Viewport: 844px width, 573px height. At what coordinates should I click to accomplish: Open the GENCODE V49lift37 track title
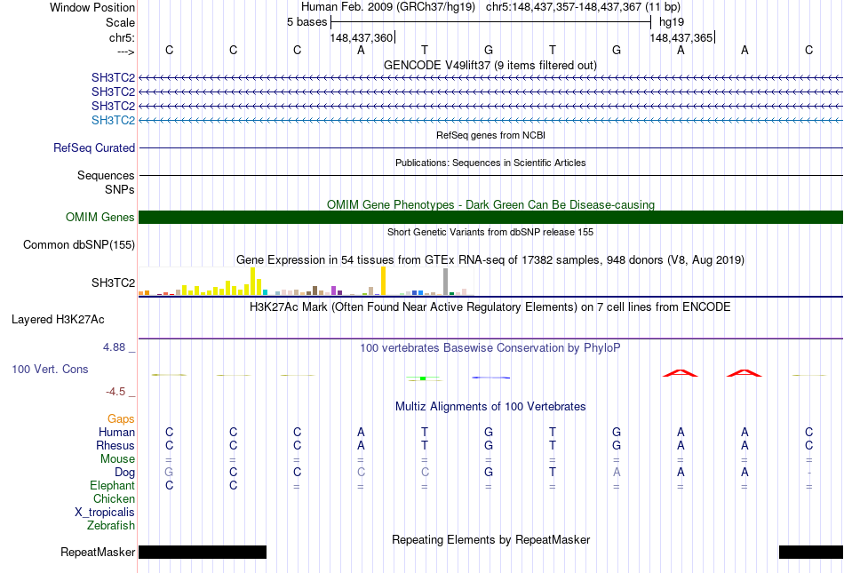(490, 66)
